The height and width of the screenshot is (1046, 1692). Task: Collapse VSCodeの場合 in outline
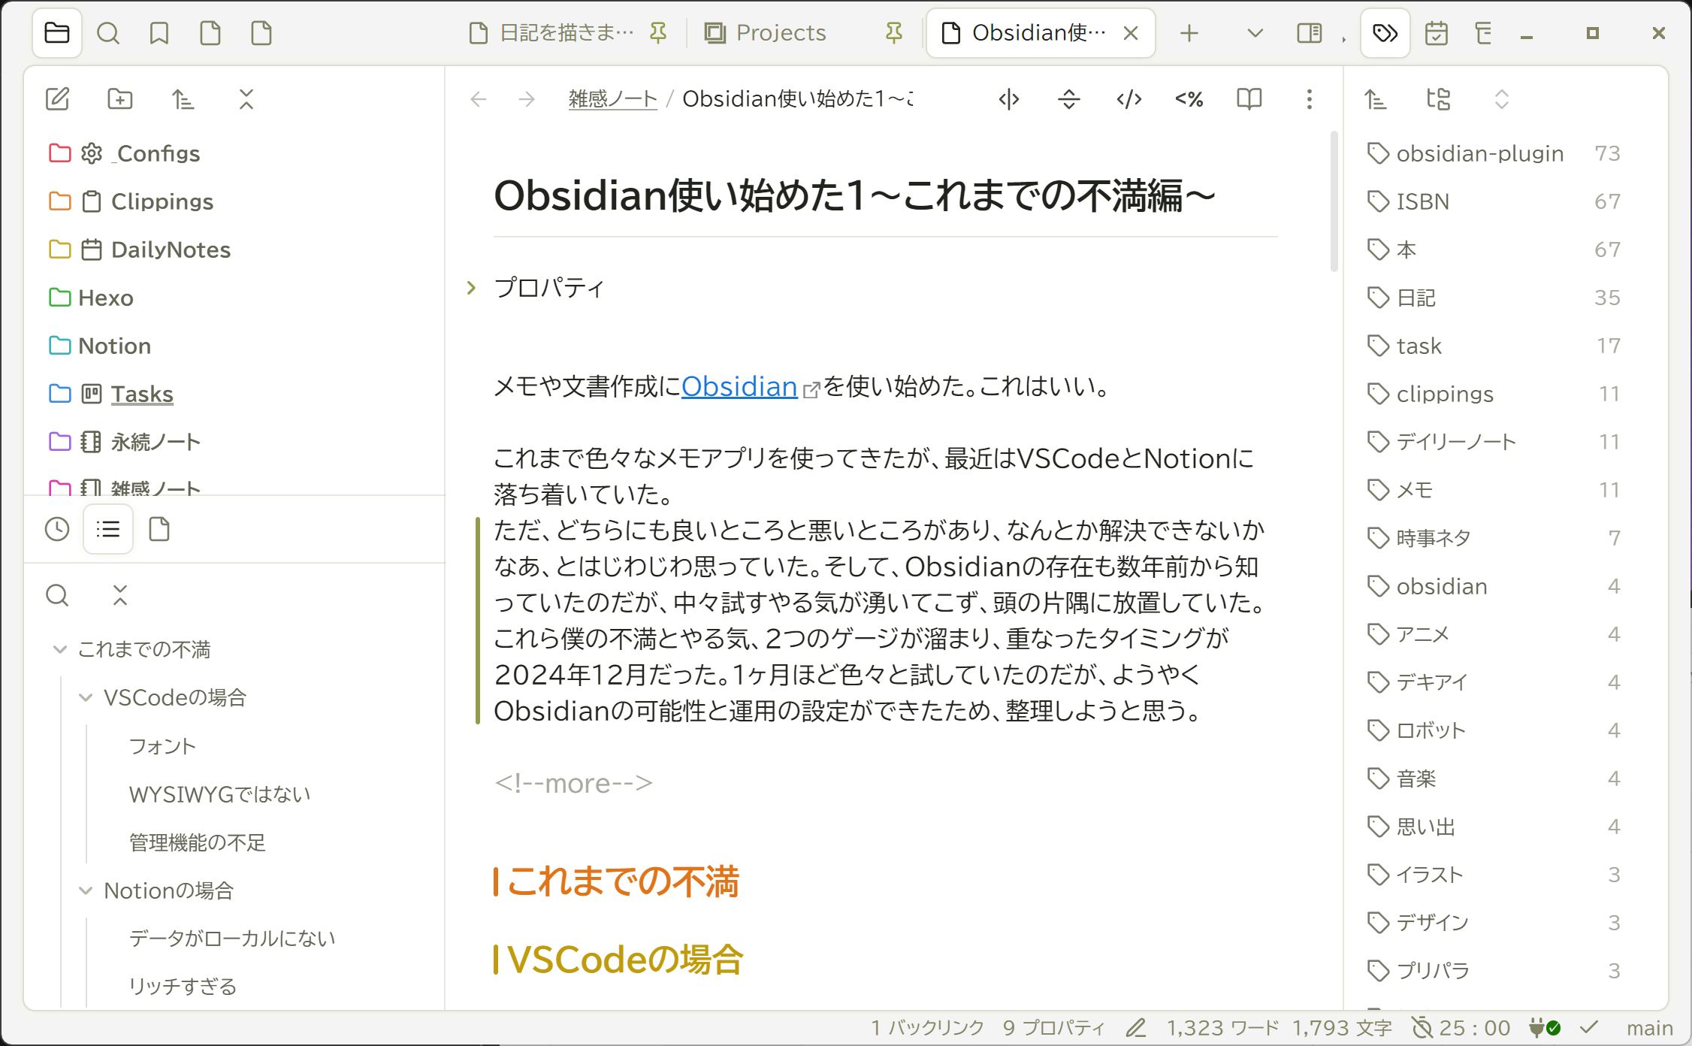click(x=86, y=697)
